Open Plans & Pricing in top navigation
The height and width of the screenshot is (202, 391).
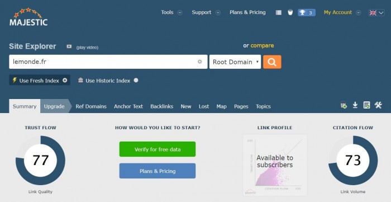tap(247, 12)
